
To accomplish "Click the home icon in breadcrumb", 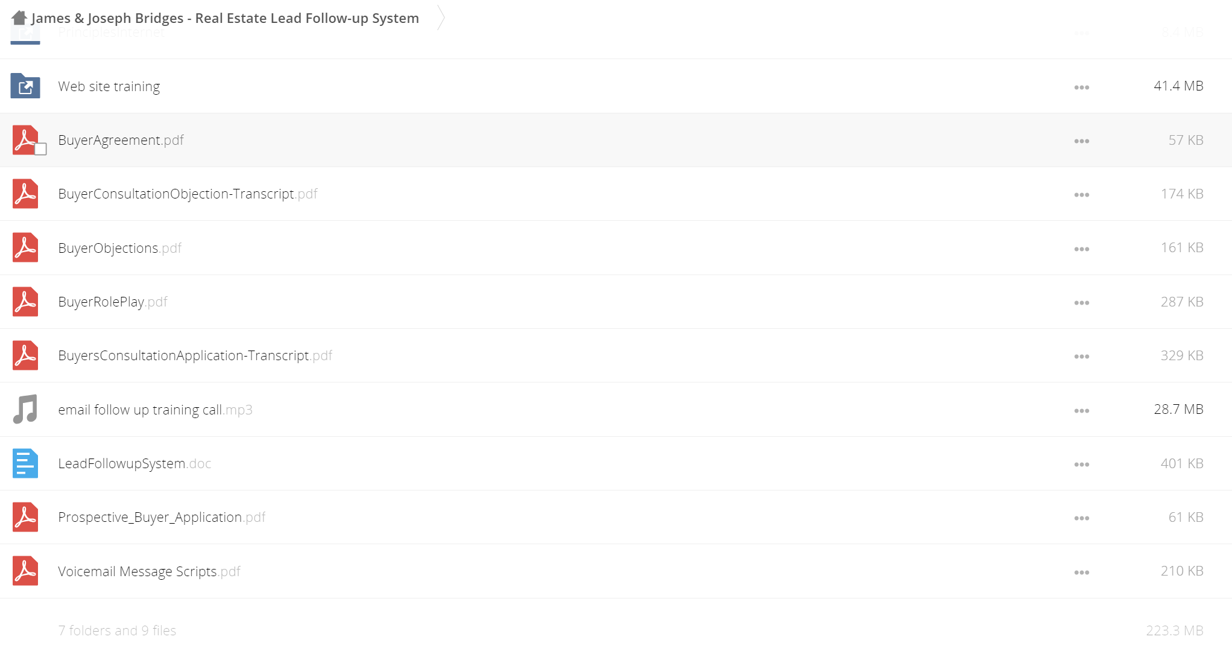I will click(x=19, y=18).
